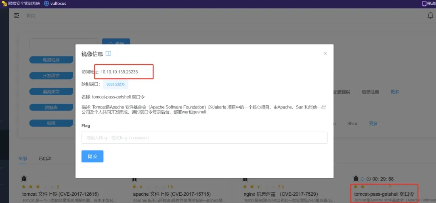Go to 首页 breadcrumb
Image resolution: width=436 pixels, height=203 pixels.
click(31, 16)
